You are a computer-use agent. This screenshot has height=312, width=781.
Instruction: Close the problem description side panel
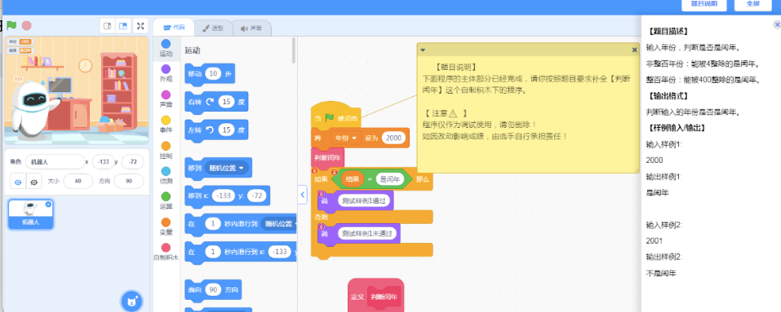click(777, 24)
